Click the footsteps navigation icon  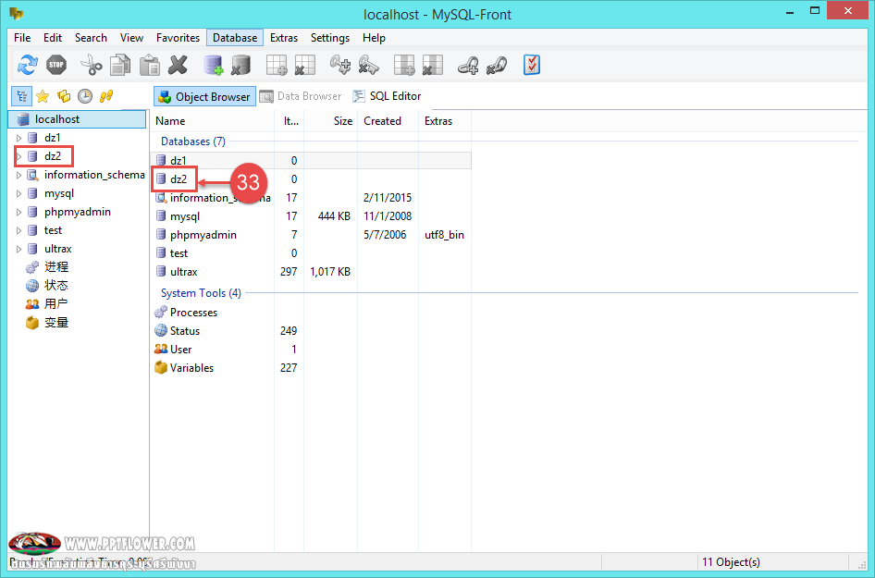click(x=106, y=96)
